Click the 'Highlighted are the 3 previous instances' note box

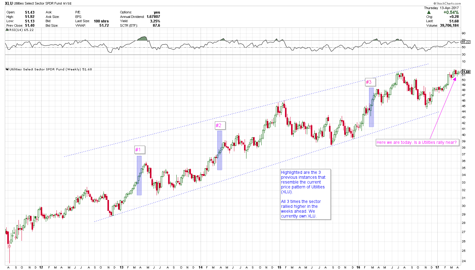tap(305, 194)
